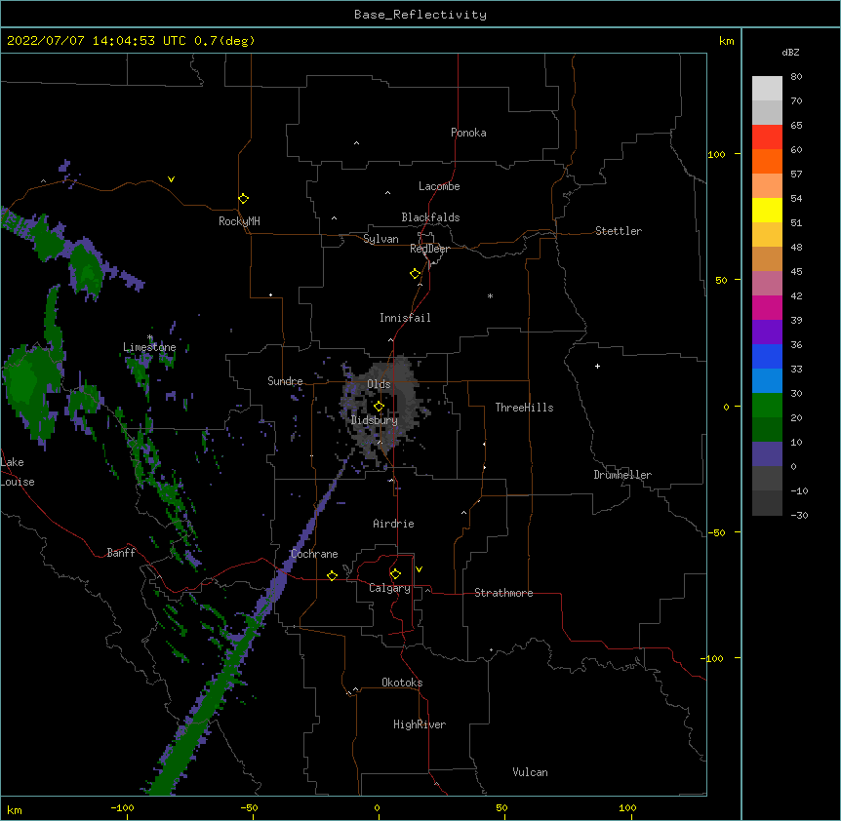This screenshot has height=821, width=841.
Task: Select the white asterisk marker east of Innisfail
Action: click(490, 295)
